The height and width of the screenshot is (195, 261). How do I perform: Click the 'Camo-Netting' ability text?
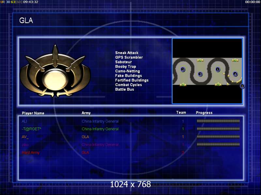point(128,71)
